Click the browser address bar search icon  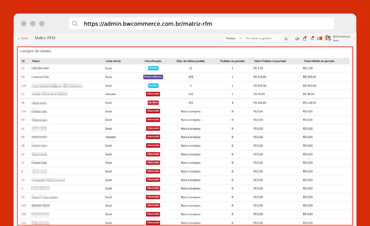tap(75, 24)
